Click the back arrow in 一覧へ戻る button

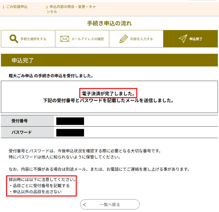85,205
